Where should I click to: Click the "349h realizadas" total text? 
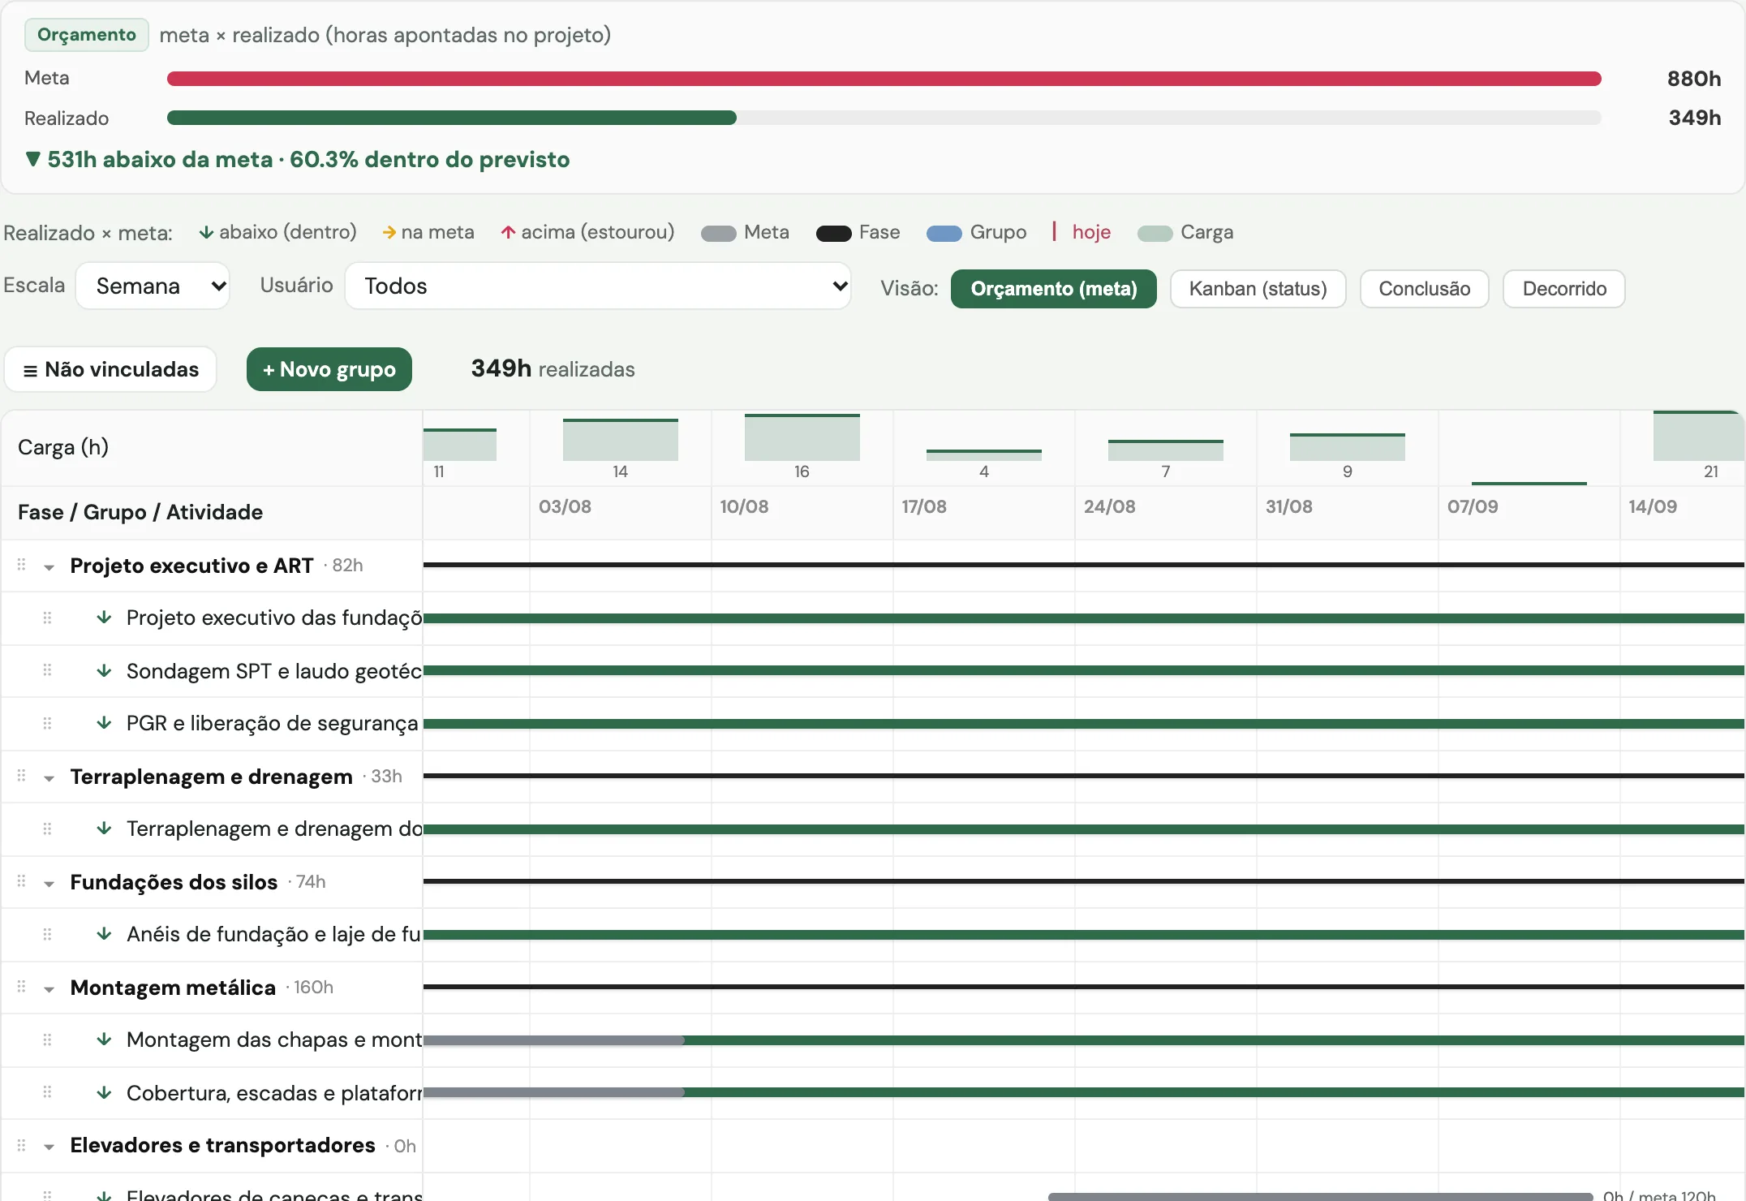point(553,368)
